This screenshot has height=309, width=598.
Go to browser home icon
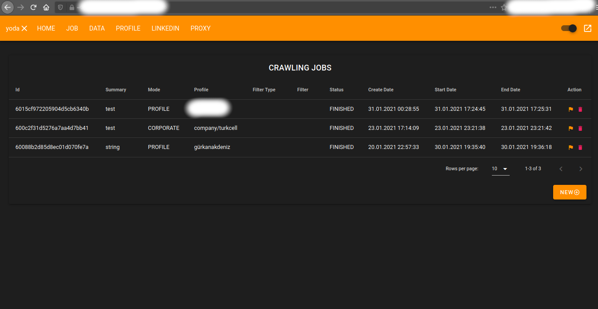point(46,7)
